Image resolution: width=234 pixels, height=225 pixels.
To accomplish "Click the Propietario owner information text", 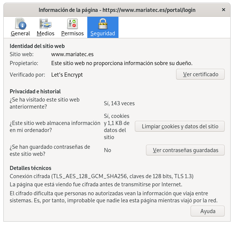I will tap(121, 63).
